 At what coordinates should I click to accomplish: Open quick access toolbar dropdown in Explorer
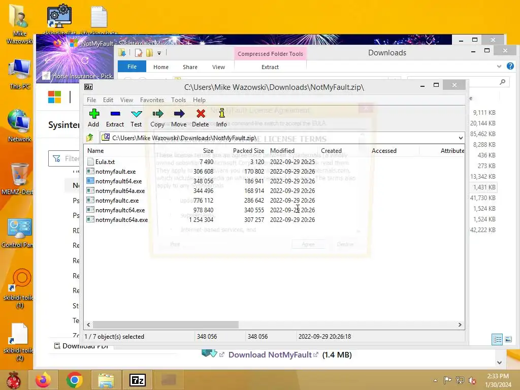(159, 53)
